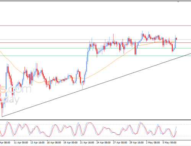
Task: Click the "29 Apr 16:00" time axis label
Action: point(137,143)
